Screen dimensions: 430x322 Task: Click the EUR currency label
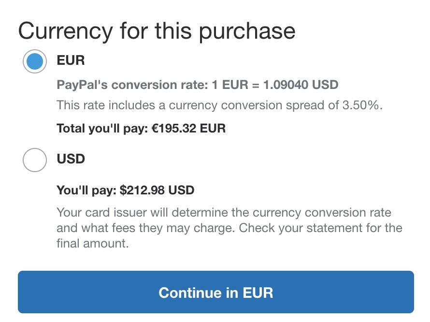[71, 61]
